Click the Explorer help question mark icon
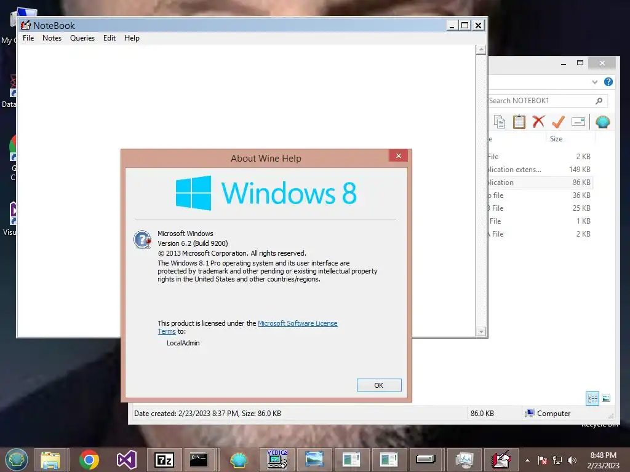The height and width of the screenshot is (472, 630). click(x=608, y=82)
